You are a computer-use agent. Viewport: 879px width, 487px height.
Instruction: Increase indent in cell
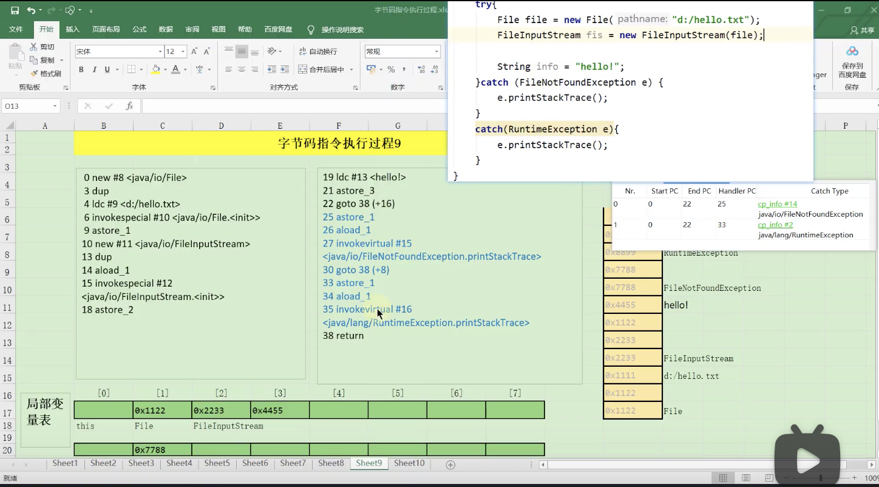click(x=285, y=70)
